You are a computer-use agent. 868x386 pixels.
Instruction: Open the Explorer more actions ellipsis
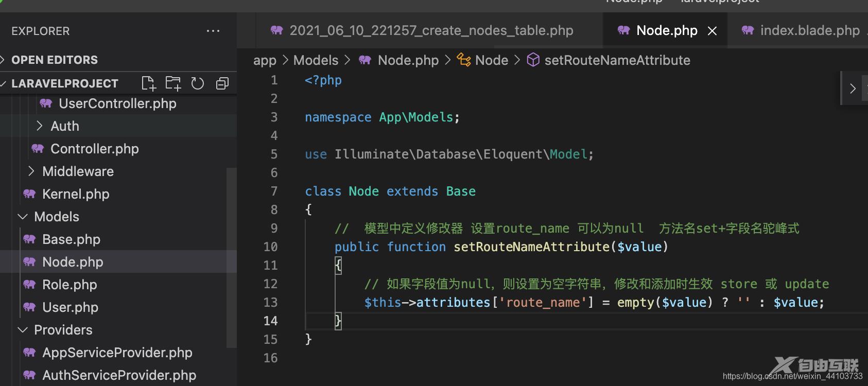pos(213,31)
